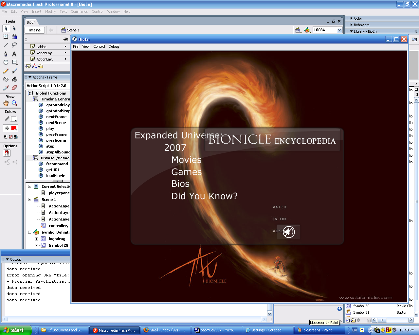Open the Fill color swatch
The height and width of the screenshot is (335, 419).
[14, 128]
